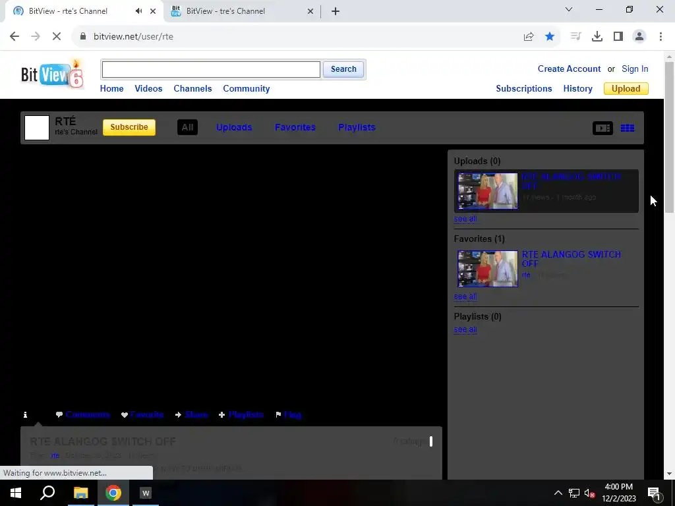
Task: Close the rte's Channel tab
Action: [153, 11]
